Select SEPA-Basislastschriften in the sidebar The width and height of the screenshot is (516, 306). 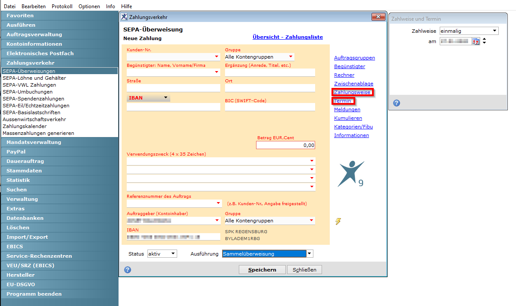[31, 112]
